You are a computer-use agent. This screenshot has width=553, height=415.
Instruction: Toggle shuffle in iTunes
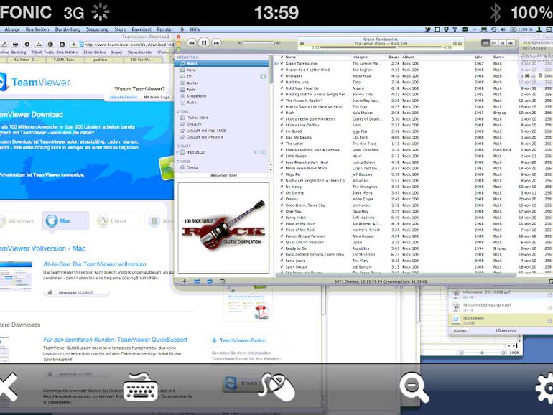tap(197, 281)
